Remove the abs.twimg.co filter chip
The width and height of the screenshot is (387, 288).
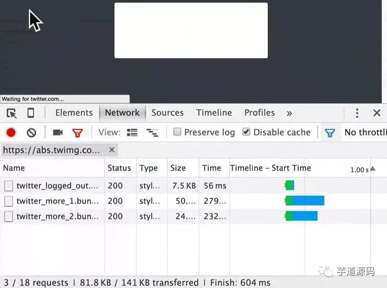[x=112, y=150]
